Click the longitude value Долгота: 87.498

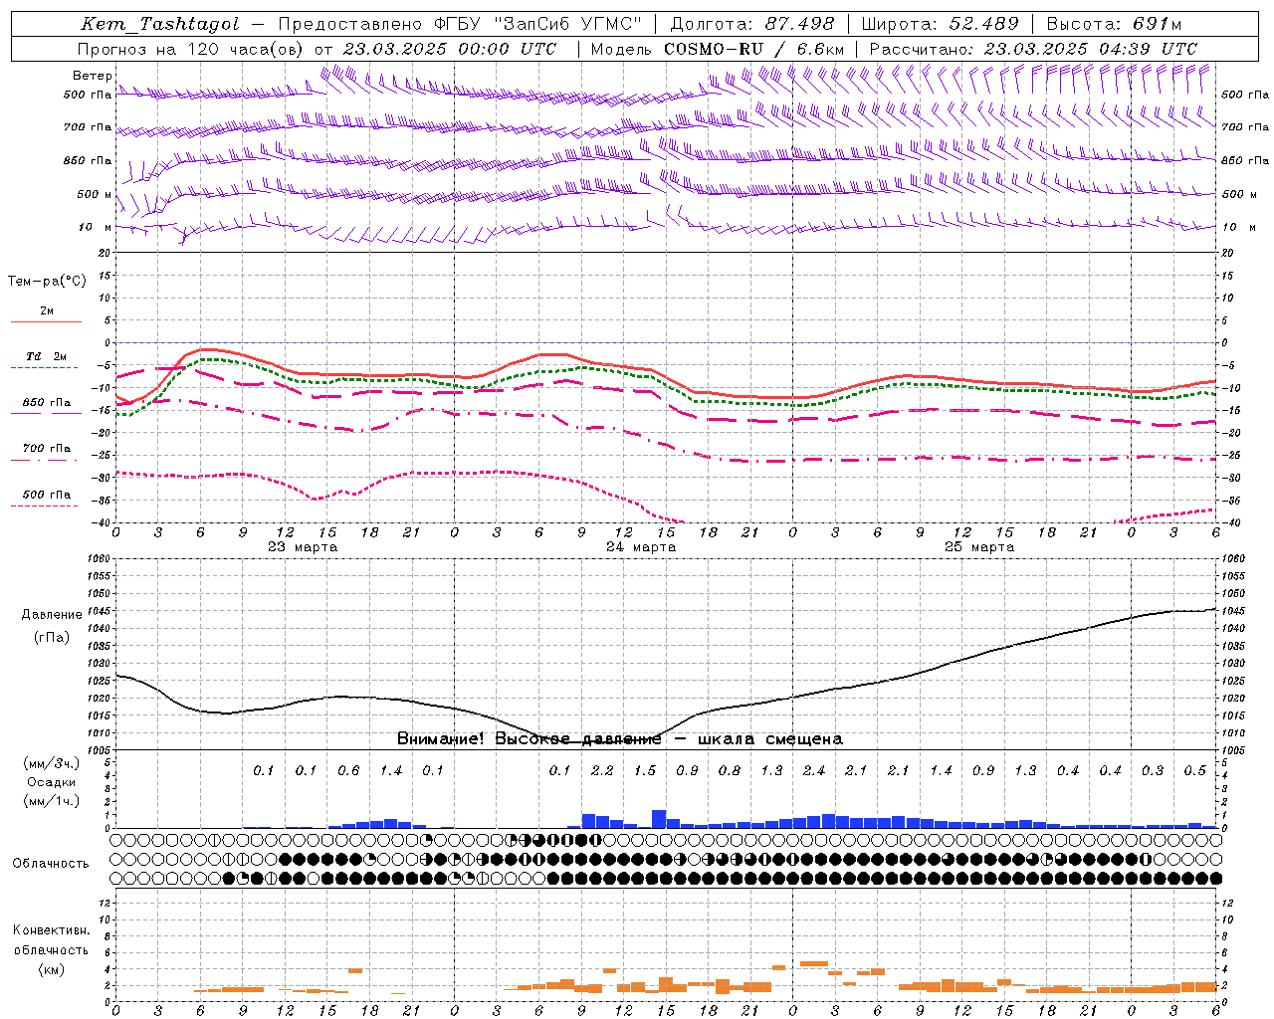[x=751, y=24]
